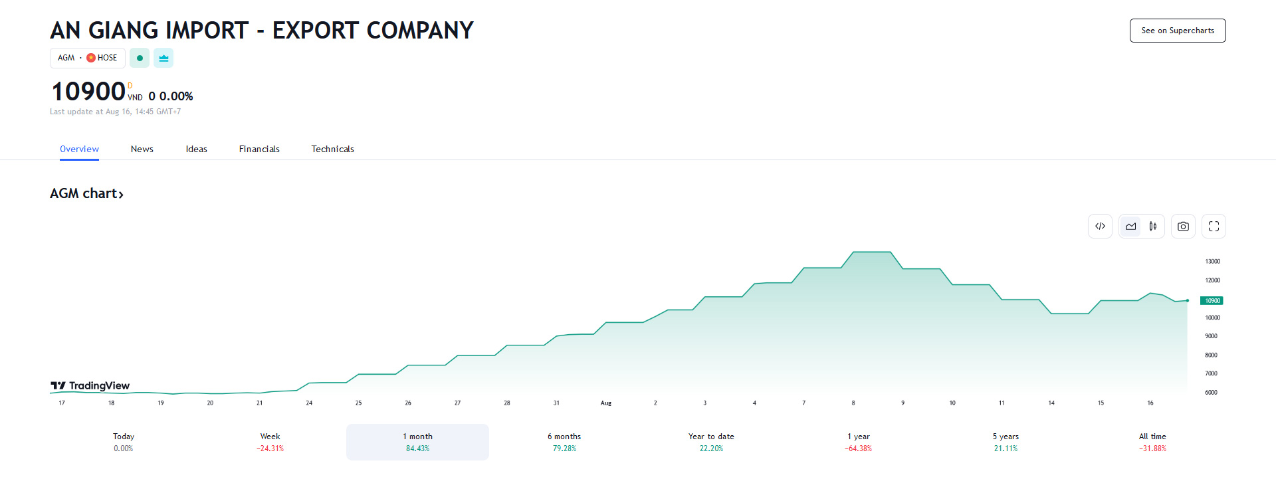Screen dimensions: 1276x493
Task: Click the embed code icon
Action: click(x=1100, y=227)
